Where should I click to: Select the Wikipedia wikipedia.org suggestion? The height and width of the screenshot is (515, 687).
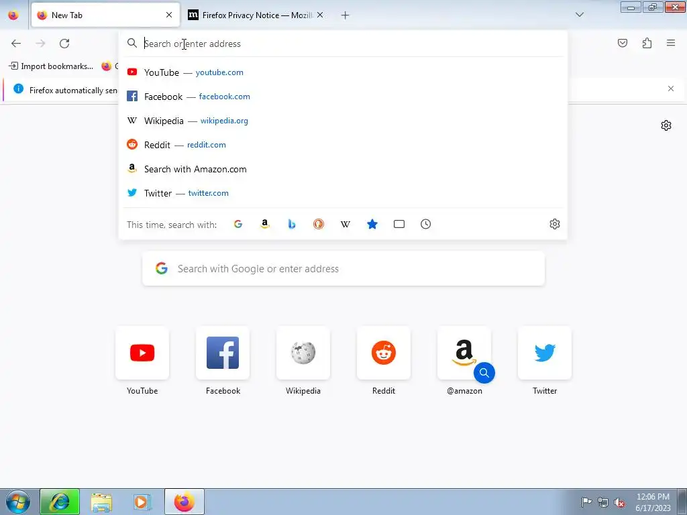pyautogui.click(x=343, y=121)
